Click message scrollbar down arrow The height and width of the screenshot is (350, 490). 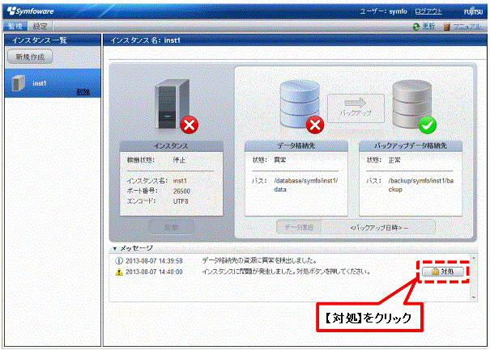tap(474, 297)
